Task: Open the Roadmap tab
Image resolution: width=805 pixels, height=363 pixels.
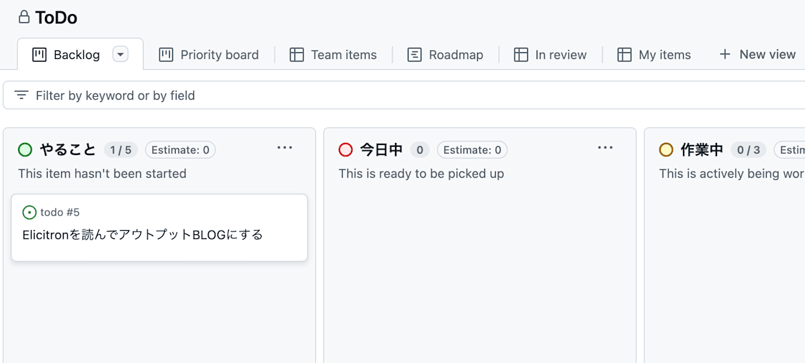Action: coord(445,55)
